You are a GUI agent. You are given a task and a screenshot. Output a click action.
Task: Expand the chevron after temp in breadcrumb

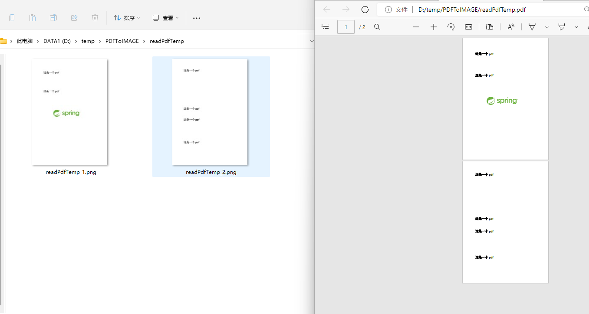pyautogui.click(x=100, y=41)
